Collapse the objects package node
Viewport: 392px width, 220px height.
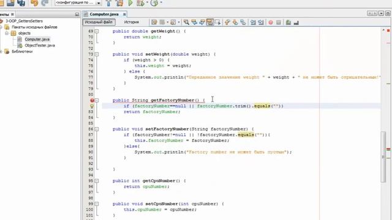coord(7,33)
